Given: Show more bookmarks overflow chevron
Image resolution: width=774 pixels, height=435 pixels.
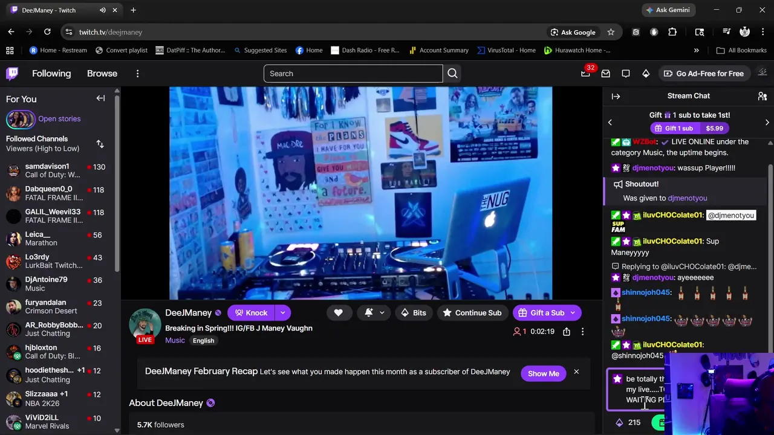Looking at the screenshot, I should tap(696, 50).
